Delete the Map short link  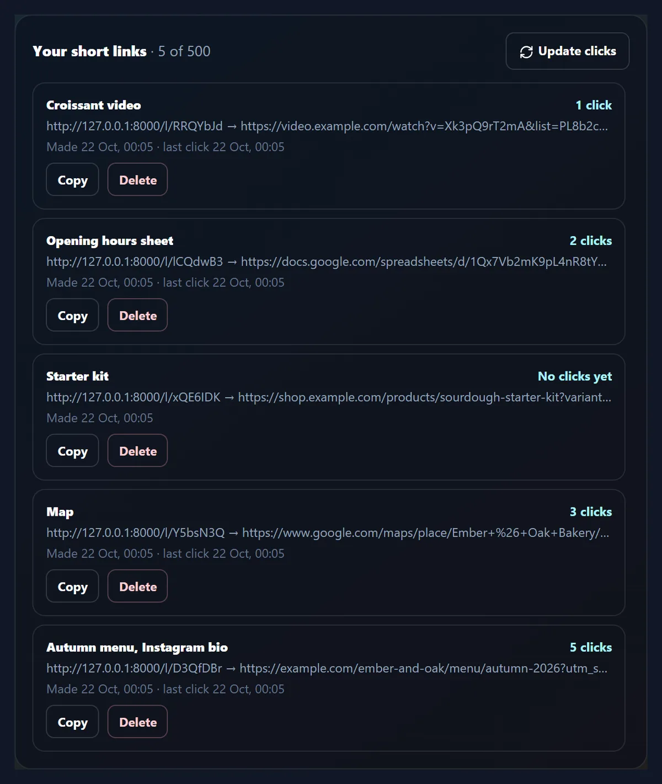pos(137,586)
